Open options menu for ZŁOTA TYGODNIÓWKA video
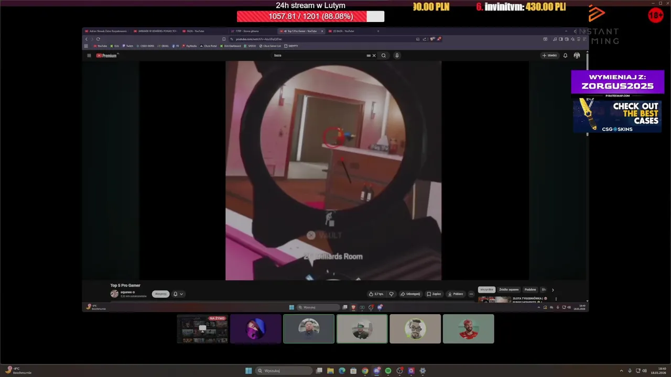Screen dimensions: 671x377 pos(556,299)
